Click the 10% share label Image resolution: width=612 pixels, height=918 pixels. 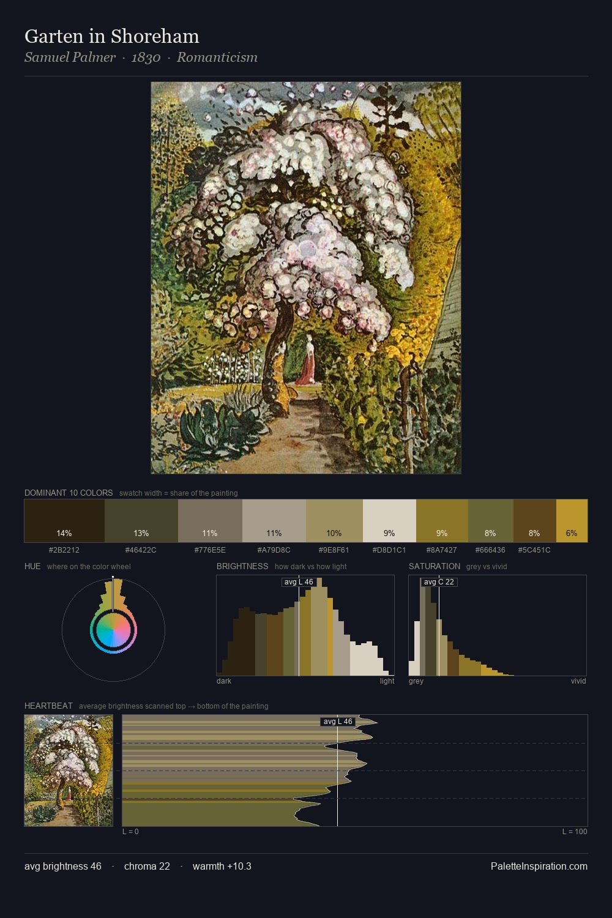pos(334,533)
